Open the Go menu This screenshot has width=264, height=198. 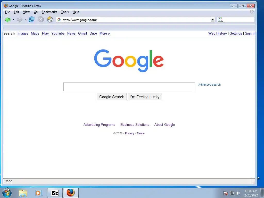point(36,12)
